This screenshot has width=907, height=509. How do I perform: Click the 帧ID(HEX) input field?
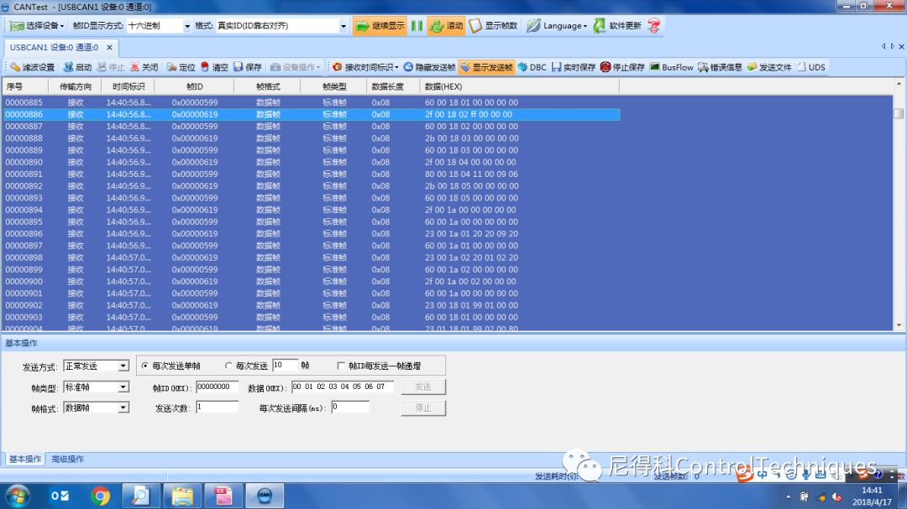[217, 387]
